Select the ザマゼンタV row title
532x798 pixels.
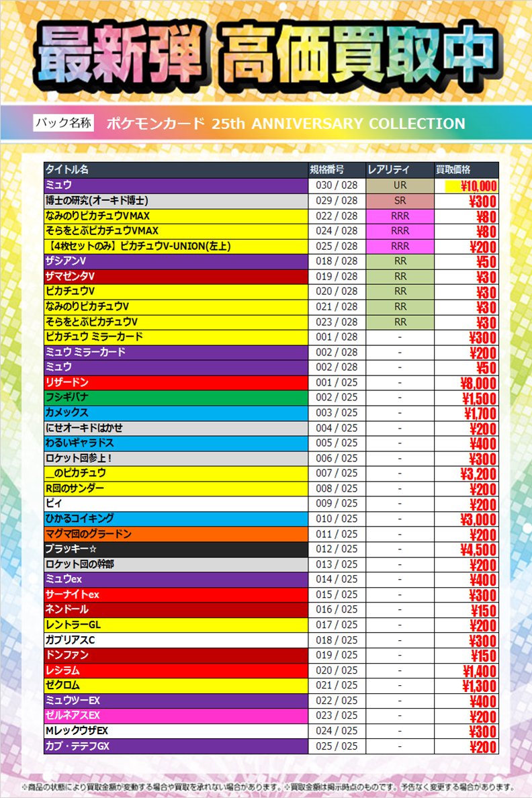pos(175,276)
